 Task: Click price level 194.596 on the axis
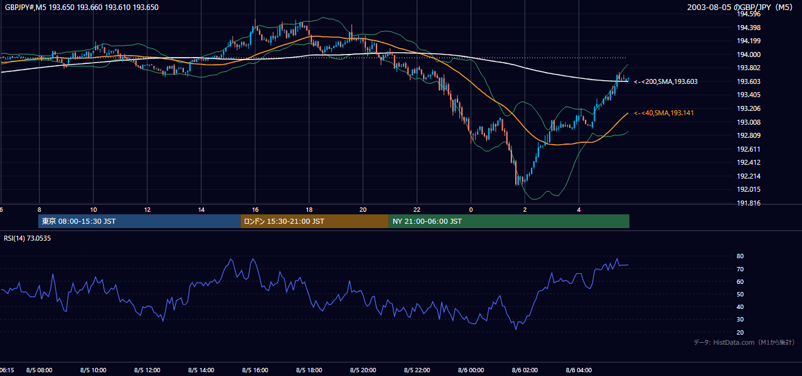748,14
